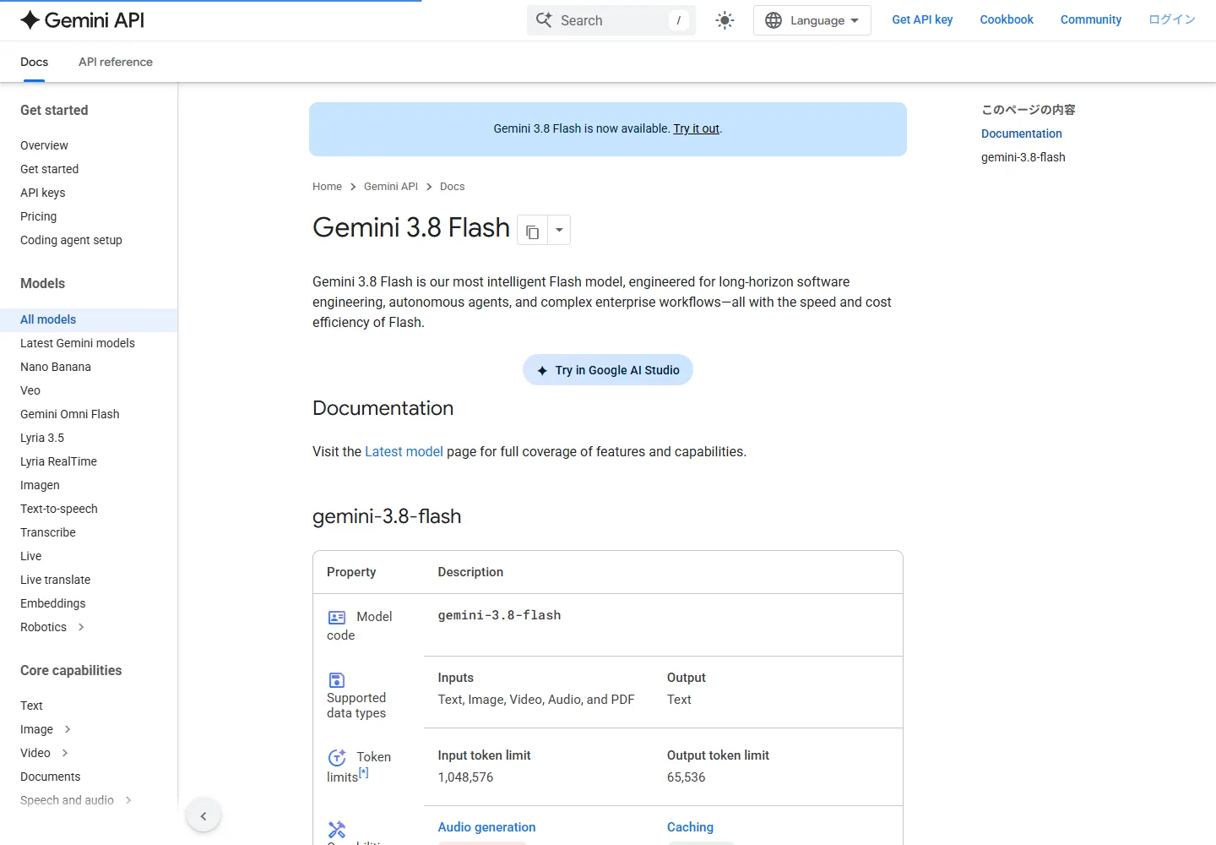Open Embeddings in the sidebar

[x=52, y=603]
